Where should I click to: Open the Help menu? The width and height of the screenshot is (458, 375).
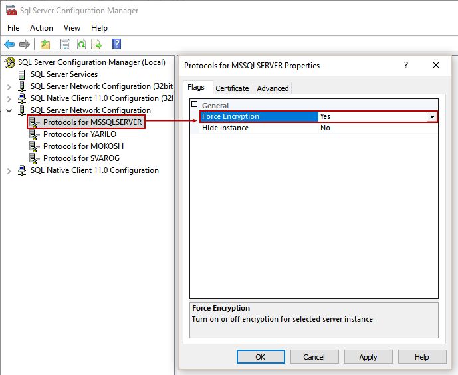(99, 28)
